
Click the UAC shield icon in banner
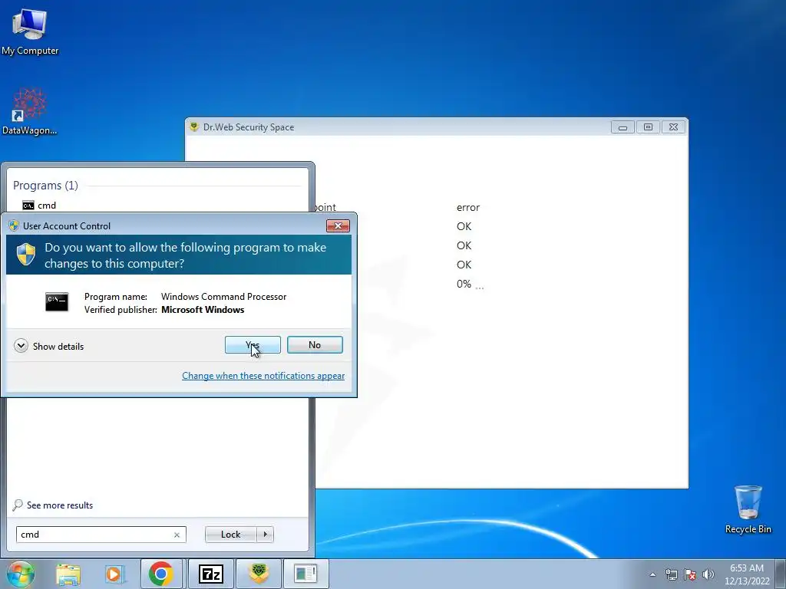click(25, 255)
